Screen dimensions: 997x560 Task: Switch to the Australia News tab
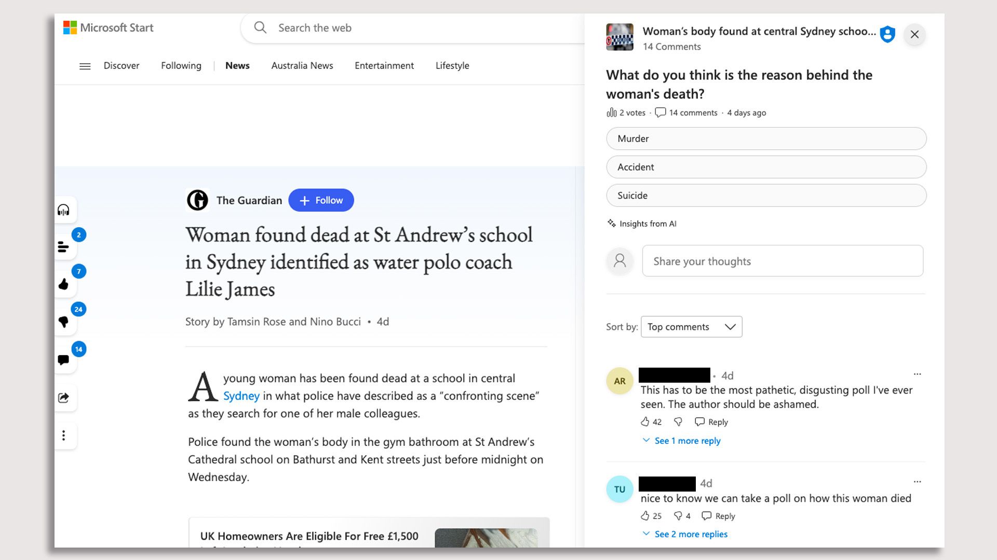coord(302,66)
